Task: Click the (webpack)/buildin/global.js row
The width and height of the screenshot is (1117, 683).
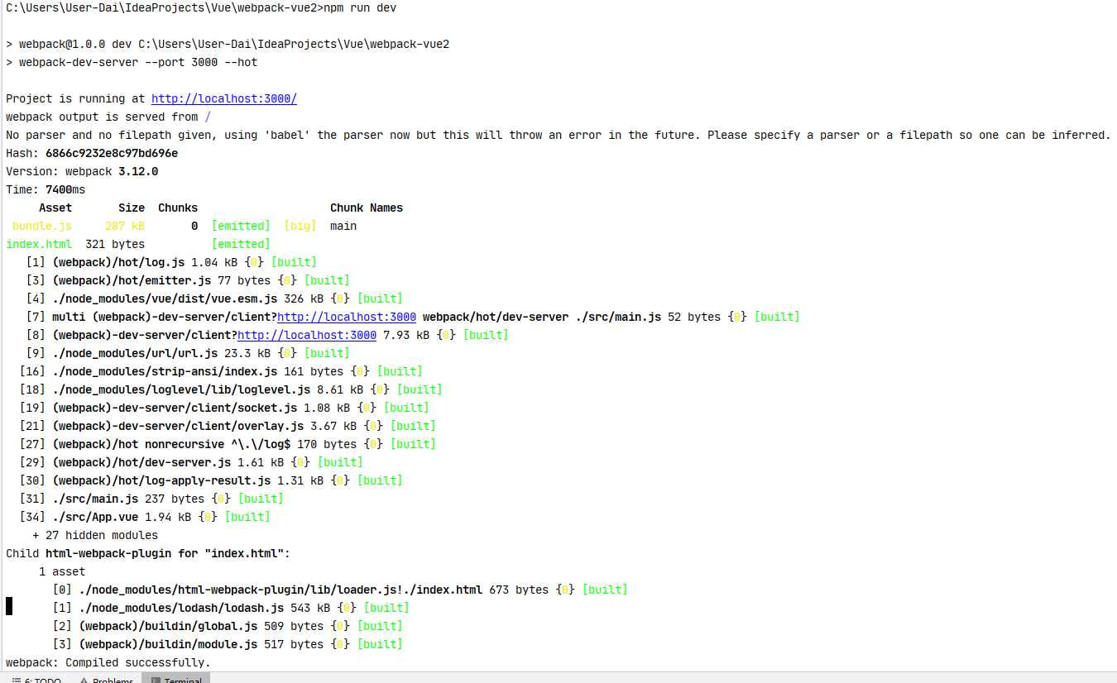Action: pos(228,626)
